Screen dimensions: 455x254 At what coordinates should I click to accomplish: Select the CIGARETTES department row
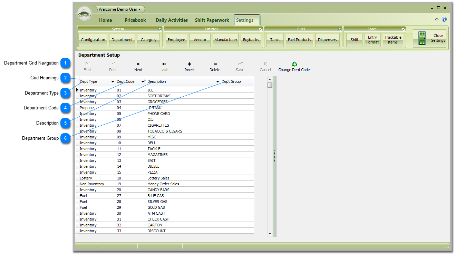(x=158, y=125)
